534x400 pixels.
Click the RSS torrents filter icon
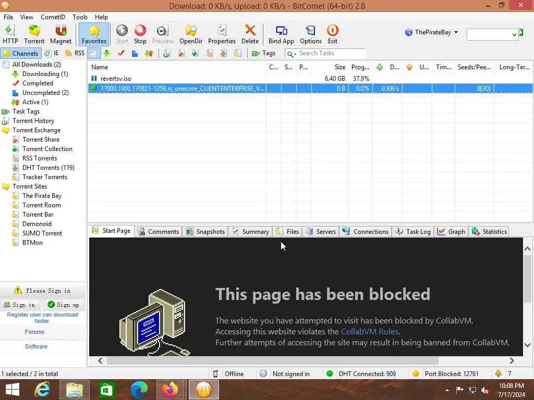point(209,54)
